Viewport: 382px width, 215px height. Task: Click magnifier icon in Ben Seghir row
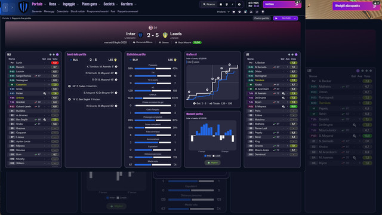coord(45,119)
